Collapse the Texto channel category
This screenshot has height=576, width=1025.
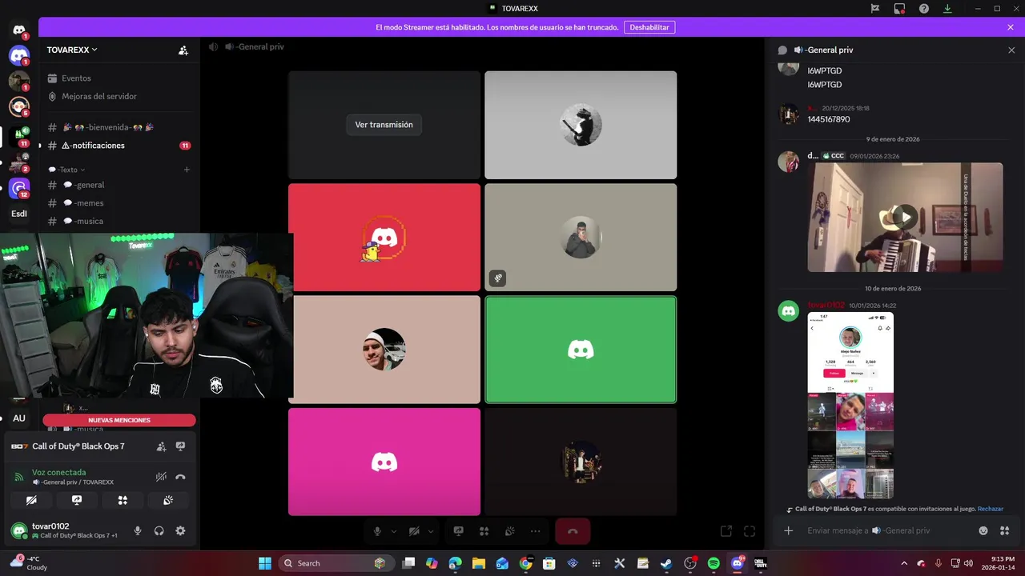pos(66,170)
